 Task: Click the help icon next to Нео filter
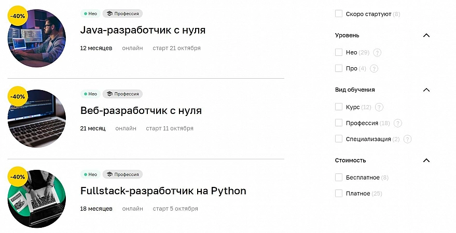click(377, 52)
